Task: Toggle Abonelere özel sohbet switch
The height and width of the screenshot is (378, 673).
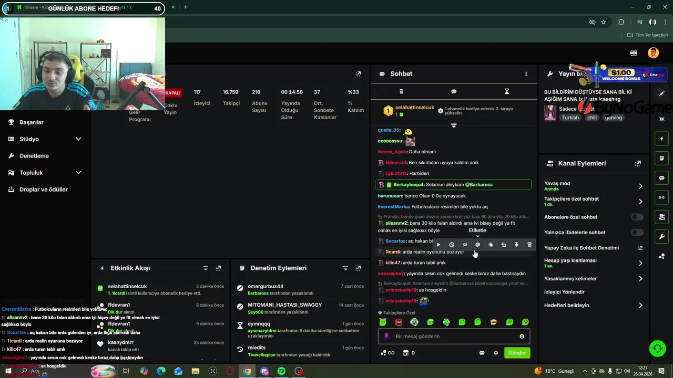Action: (637, 217)
